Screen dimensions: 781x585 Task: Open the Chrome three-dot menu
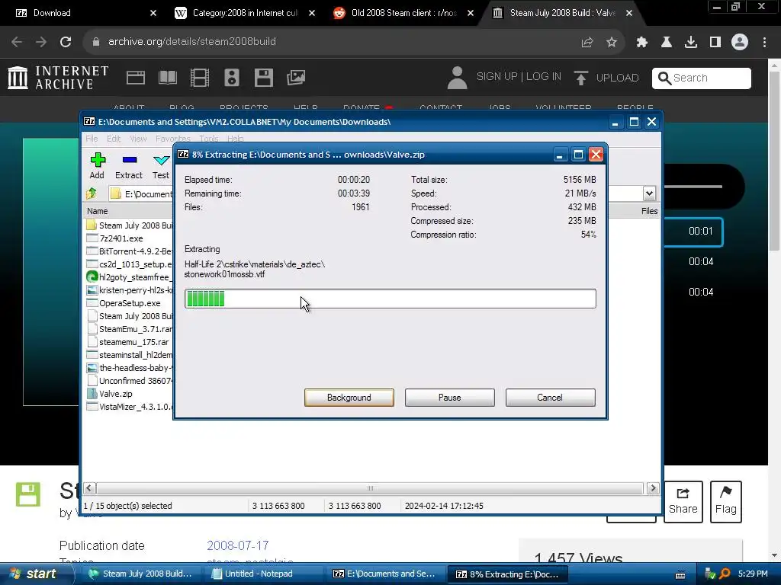click(764, 42)
